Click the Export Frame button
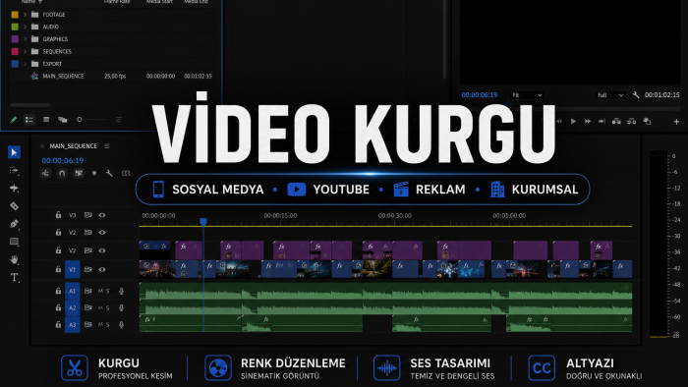 click(647, 122)
